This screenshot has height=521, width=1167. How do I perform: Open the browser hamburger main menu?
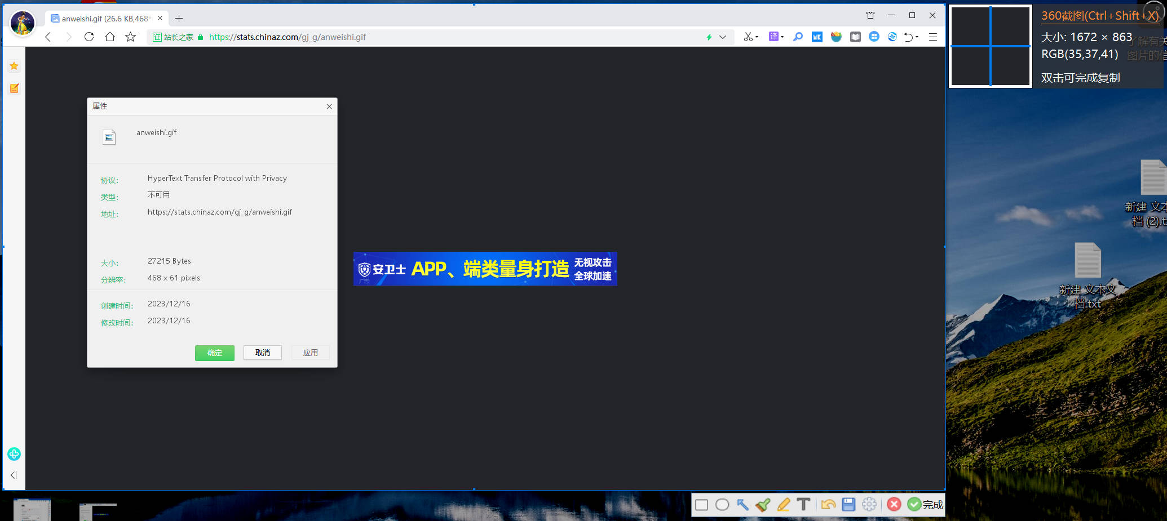[x=933, y=37]
